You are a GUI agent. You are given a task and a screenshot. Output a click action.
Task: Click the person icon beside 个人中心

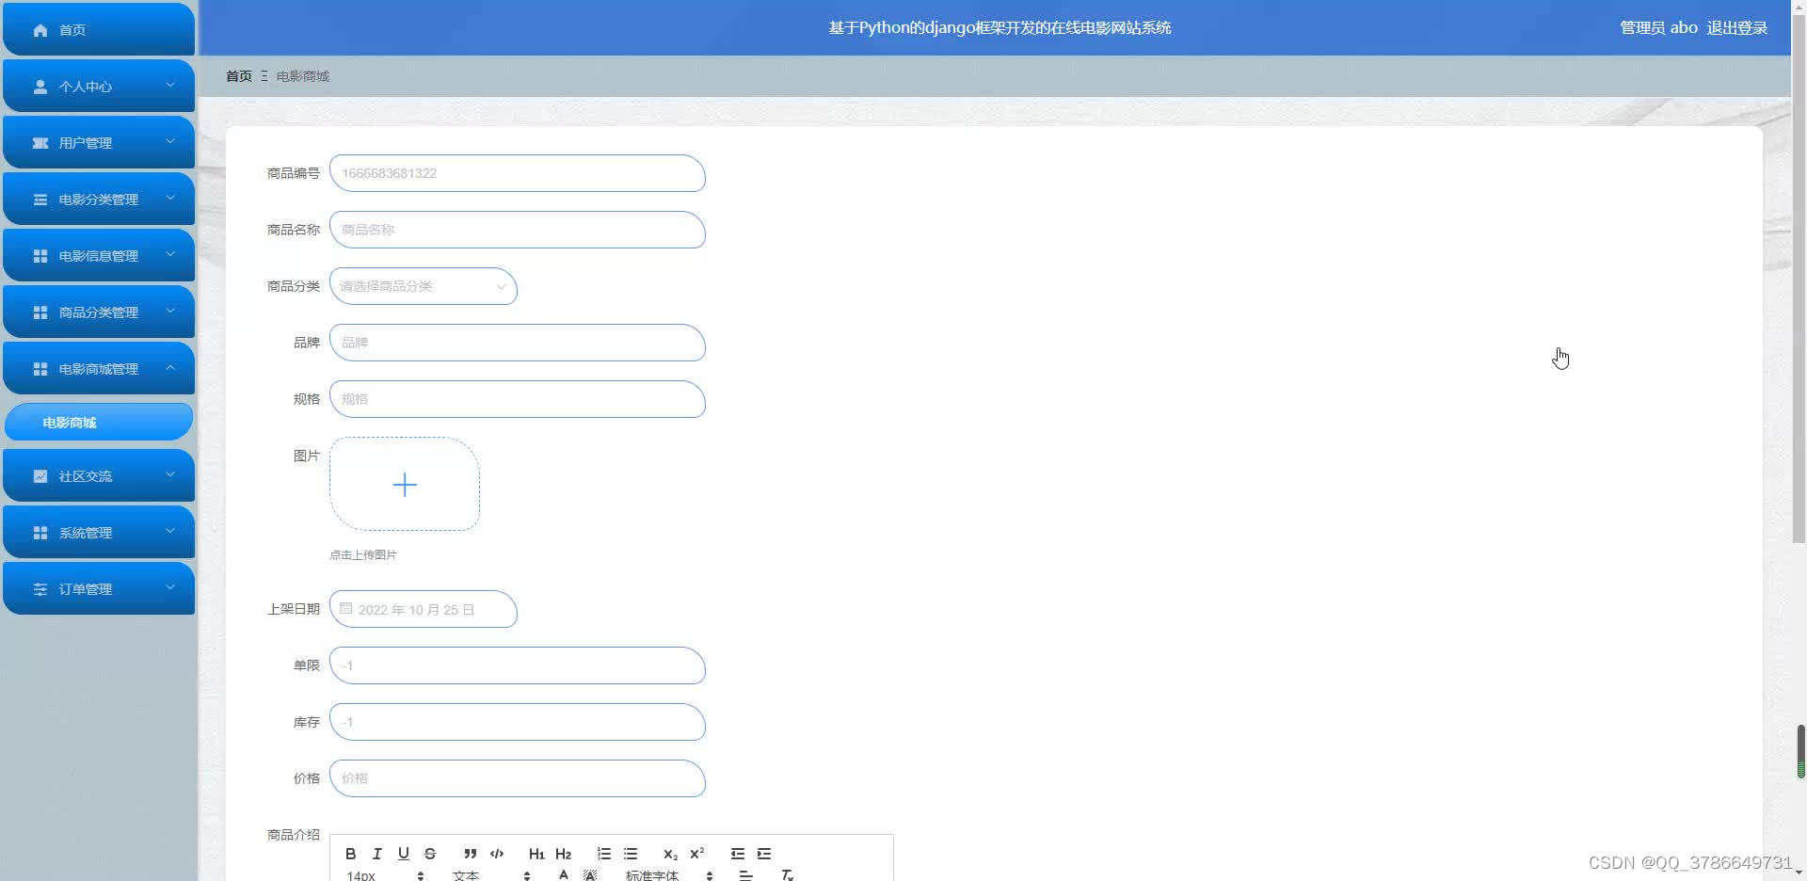(40, 87)
